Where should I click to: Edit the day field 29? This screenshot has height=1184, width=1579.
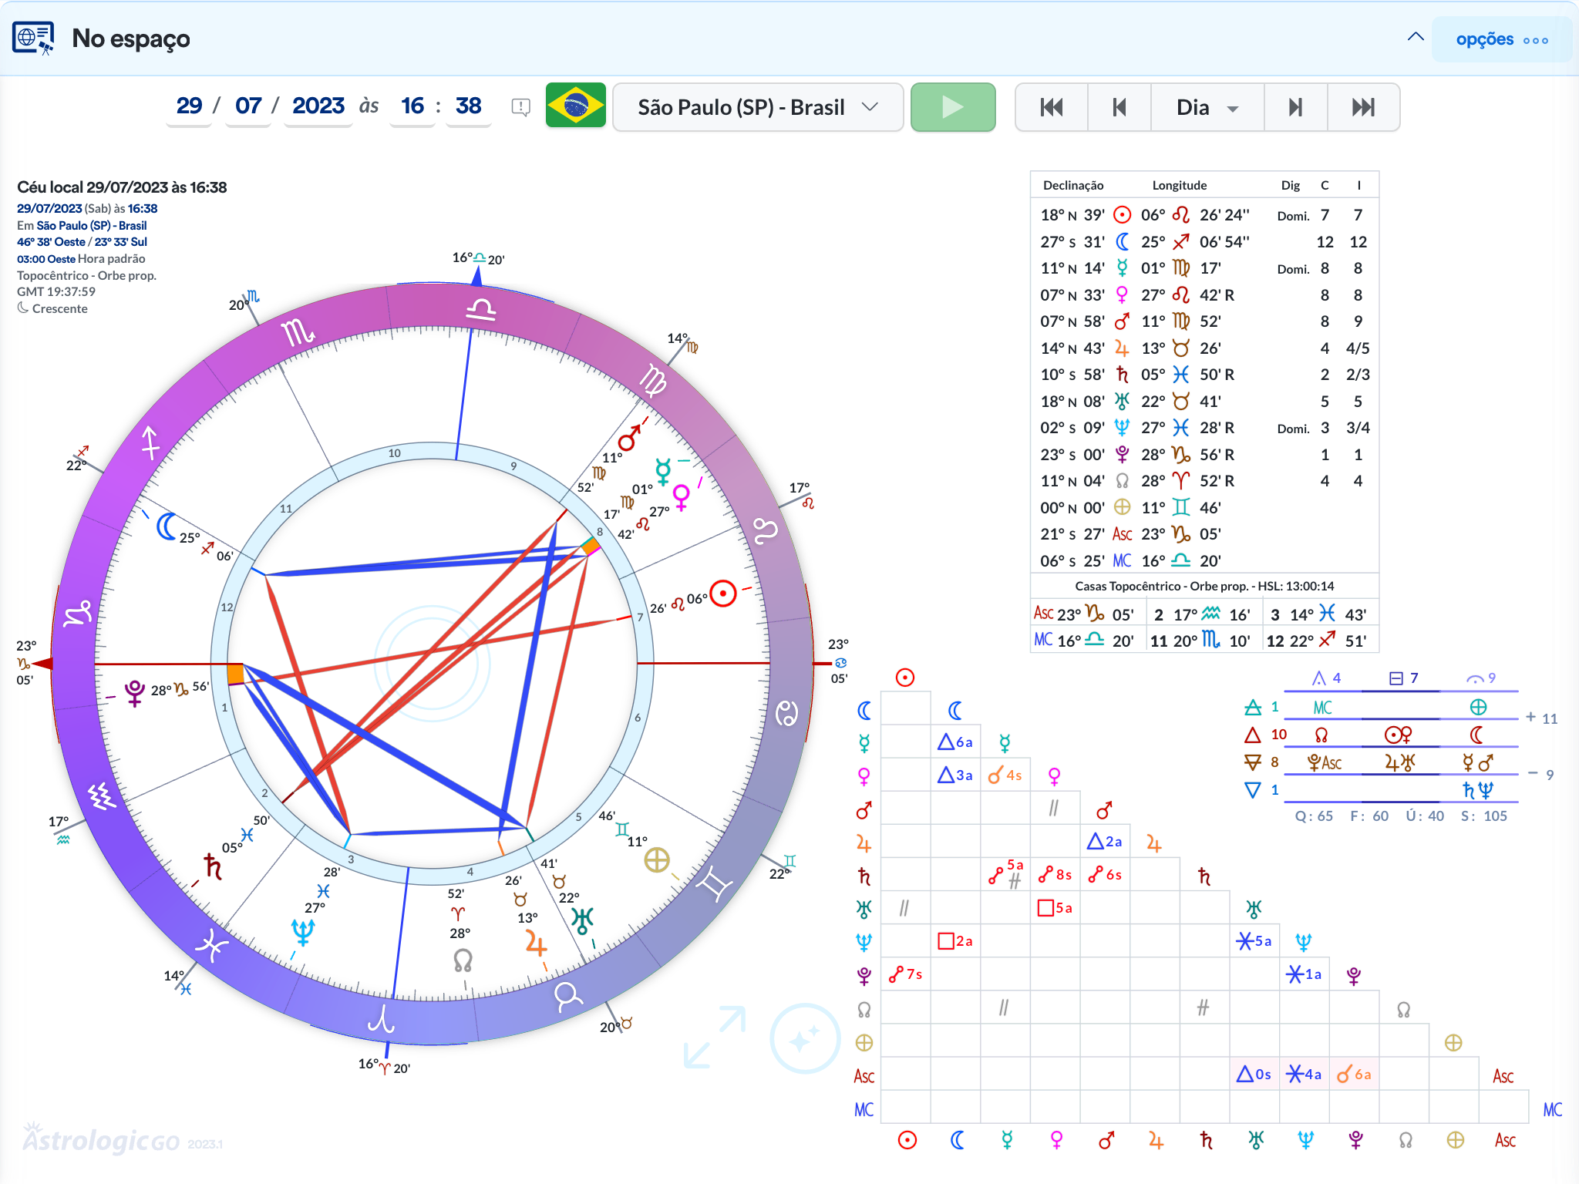pos(189,106)
